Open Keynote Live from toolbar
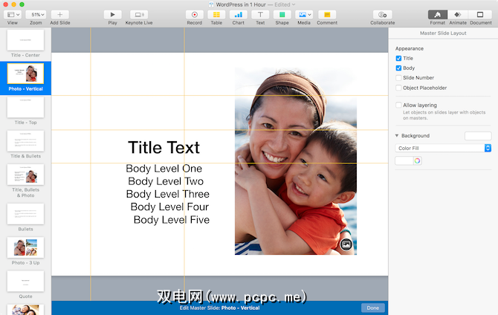 coord(139,14)
